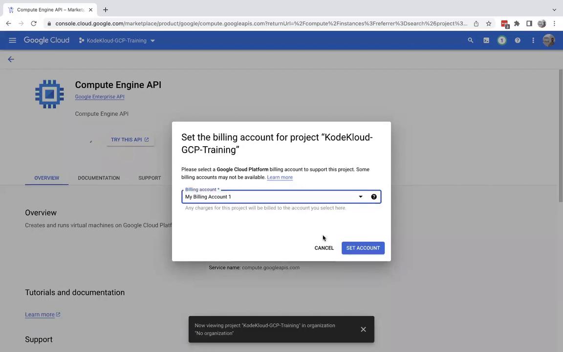Open the browser extensions puzzle icon
This screenshot has width=563, height=352.
click(517, 23)
